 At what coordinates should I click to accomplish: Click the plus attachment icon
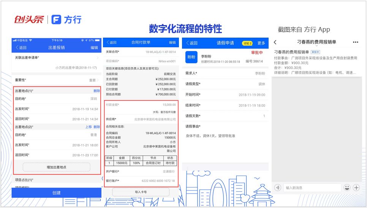(356, 187)
